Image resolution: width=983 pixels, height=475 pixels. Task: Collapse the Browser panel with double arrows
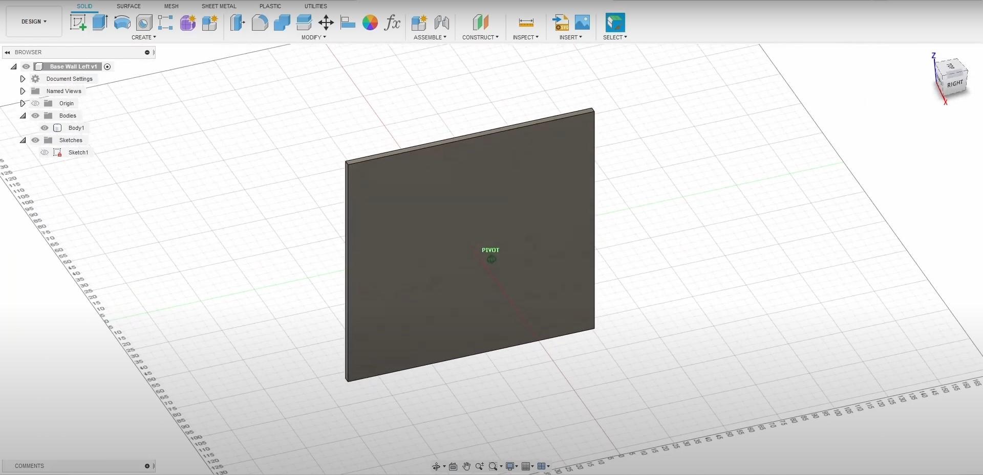pos(8,52)
